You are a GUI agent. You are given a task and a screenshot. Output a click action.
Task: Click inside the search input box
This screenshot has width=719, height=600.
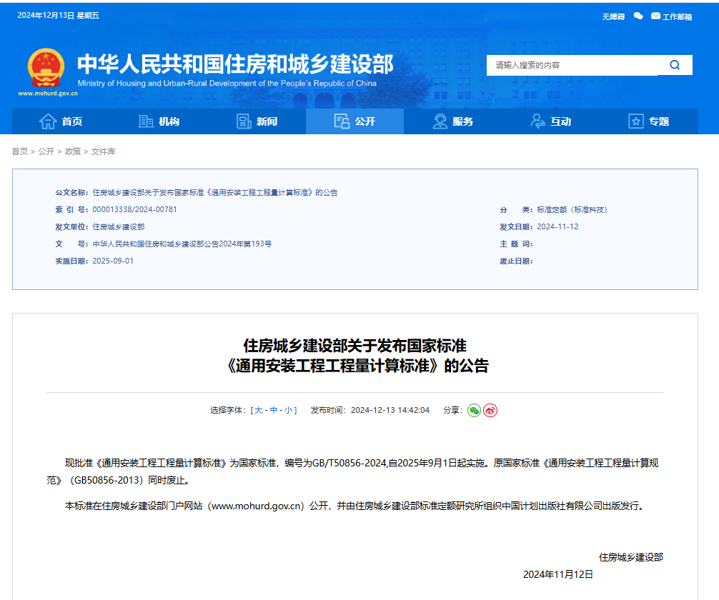point(572,65)
